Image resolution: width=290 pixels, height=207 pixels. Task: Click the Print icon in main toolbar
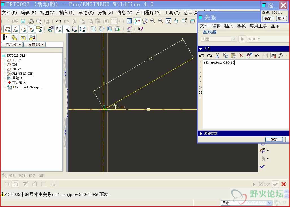tap(31, 21)
